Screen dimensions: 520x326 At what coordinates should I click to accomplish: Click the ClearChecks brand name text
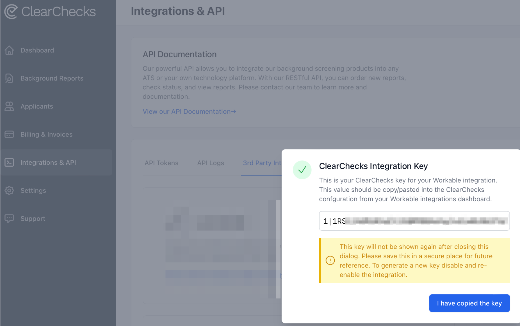59,12
